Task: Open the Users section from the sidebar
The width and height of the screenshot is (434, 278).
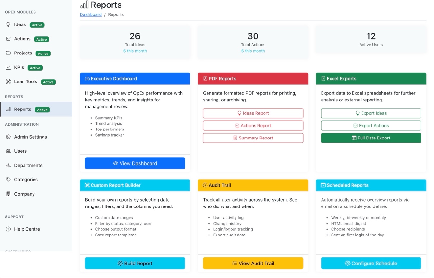Action: (21, 151)
